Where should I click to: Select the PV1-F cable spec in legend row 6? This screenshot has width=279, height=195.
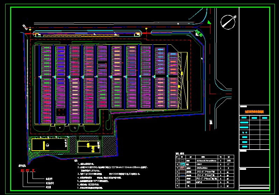207,179
